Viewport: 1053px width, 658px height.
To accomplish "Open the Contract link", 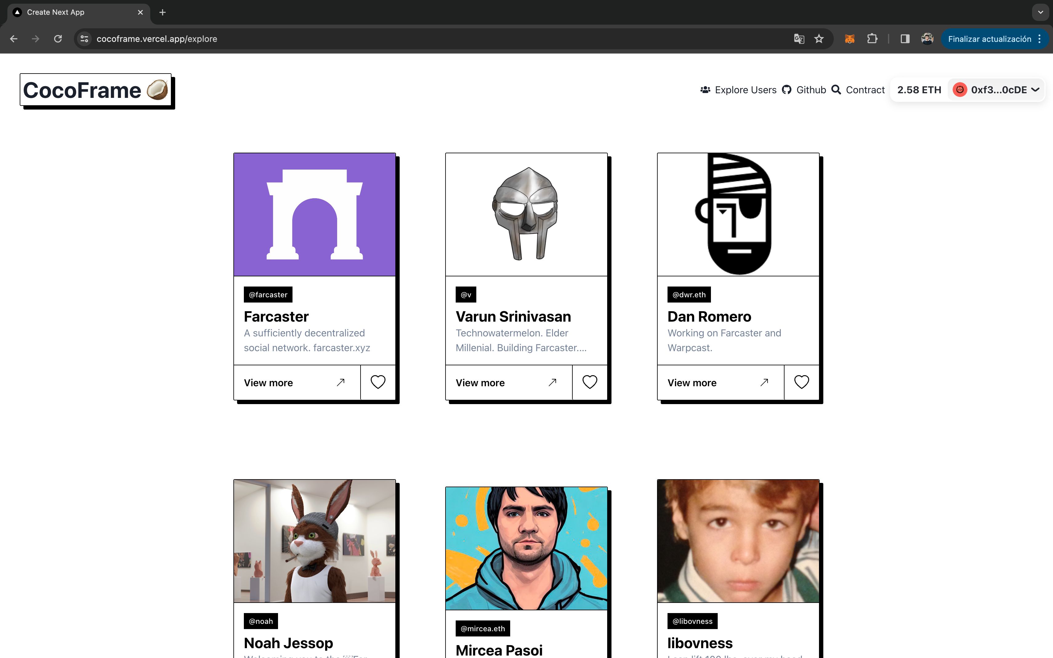I will [858, 90].
